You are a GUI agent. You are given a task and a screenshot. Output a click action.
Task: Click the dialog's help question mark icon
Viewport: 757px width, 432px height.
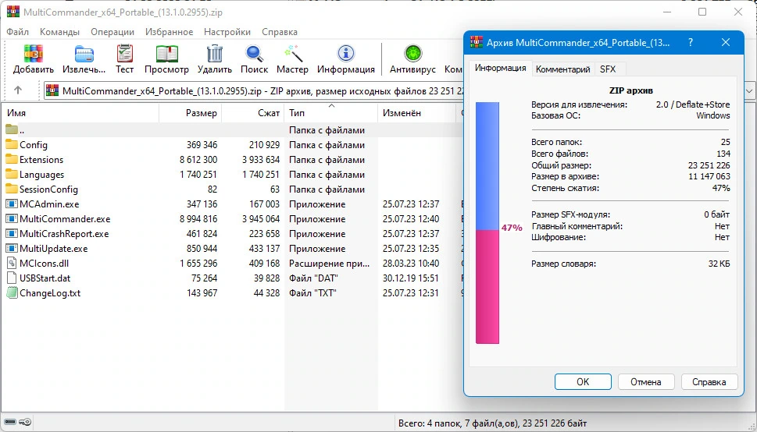coord(691,42)
